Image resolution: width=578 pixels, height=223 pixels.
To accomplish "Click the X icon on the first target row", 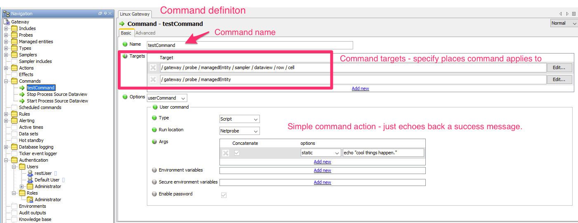I will [x=153, y=67].
